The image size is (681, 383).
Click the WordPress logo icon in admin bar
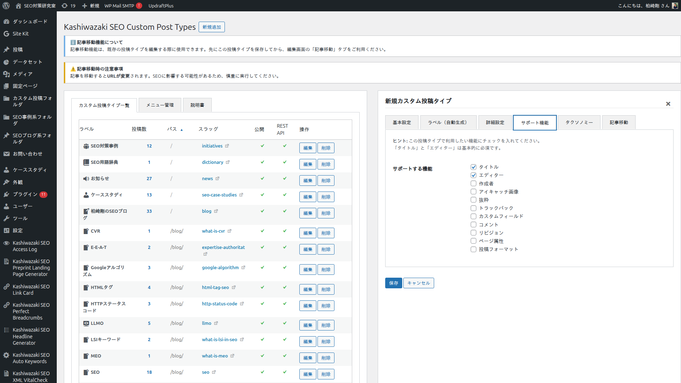(6, 6)
